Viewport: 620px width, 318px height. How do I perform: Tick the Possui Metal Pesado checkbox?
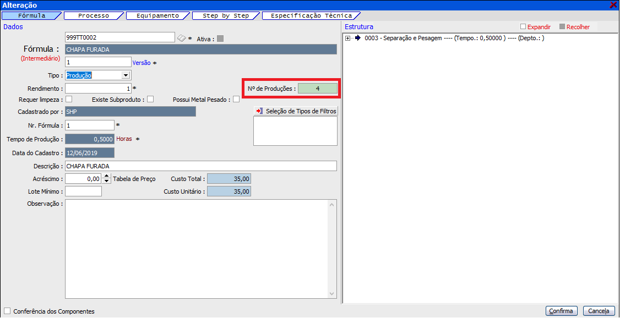tap(236, 100)
